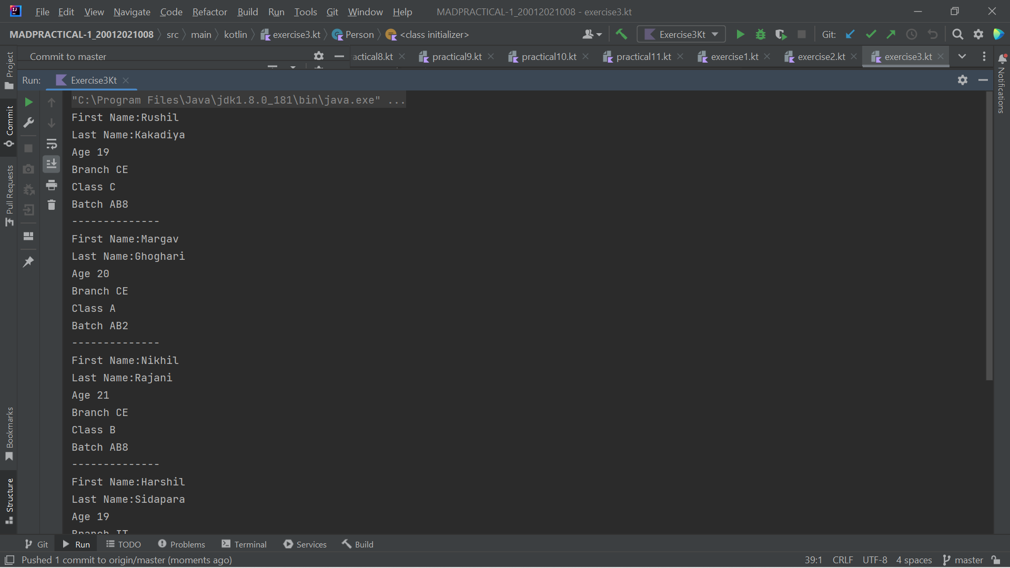This screenshot has height=568, width=1010.
Task: Click Git update project arrow
Action: (x=850, y=35)
